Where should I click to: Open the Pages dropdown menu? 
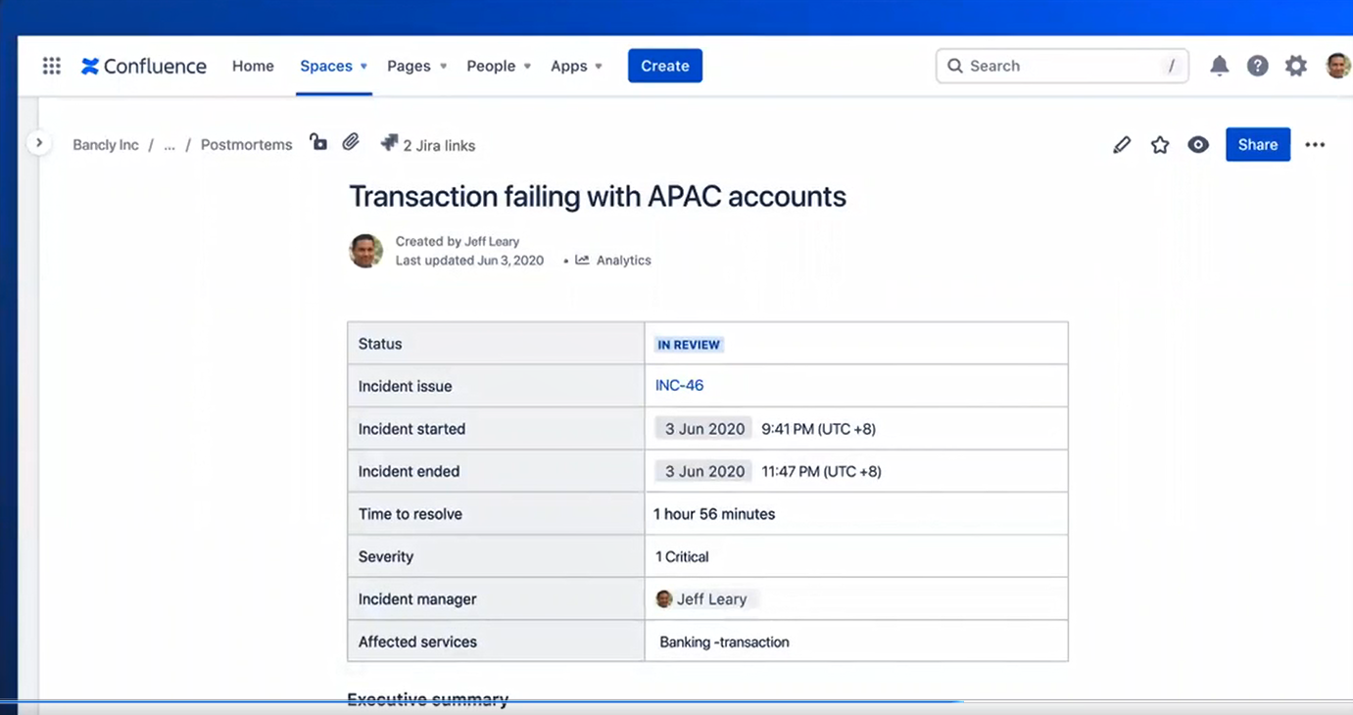417,66
